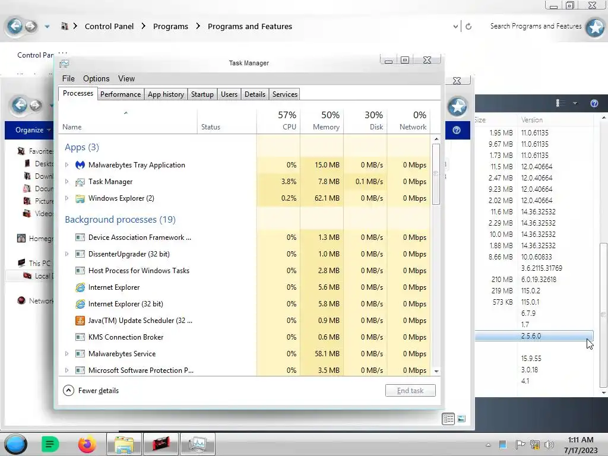Screen dimensions: 608x456
Task: Click the green notes app taskbar icon
Action: [50, 444]
